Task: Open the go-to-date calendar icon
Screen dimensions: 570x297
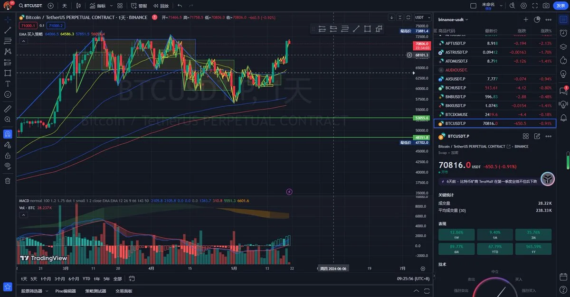Action: click(131, 278)
